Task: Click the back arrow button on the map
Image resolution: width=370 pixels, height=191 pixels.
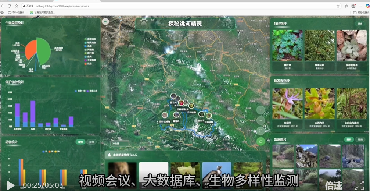Action: (106, 22)
